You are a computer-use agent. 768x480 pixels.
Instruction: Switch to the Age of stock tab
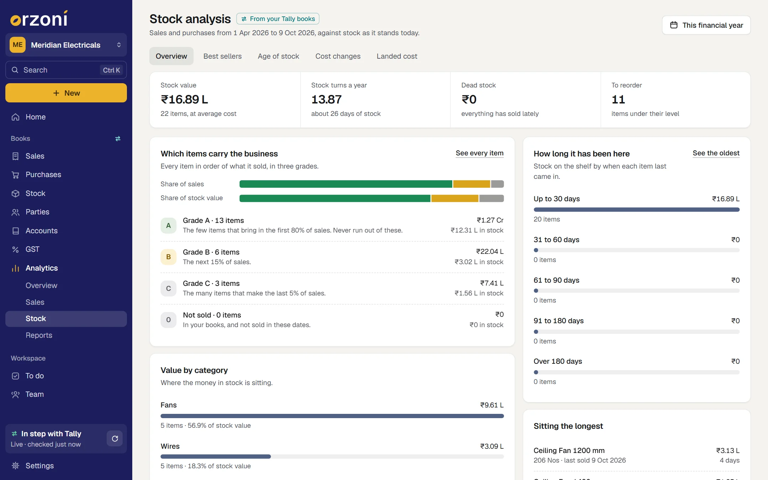pos(278,56)
